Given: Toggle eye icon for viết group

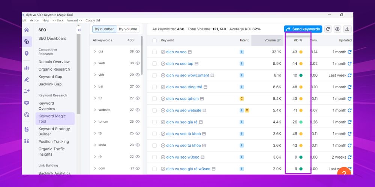Looking at the screenshot, I should (138, 75).
